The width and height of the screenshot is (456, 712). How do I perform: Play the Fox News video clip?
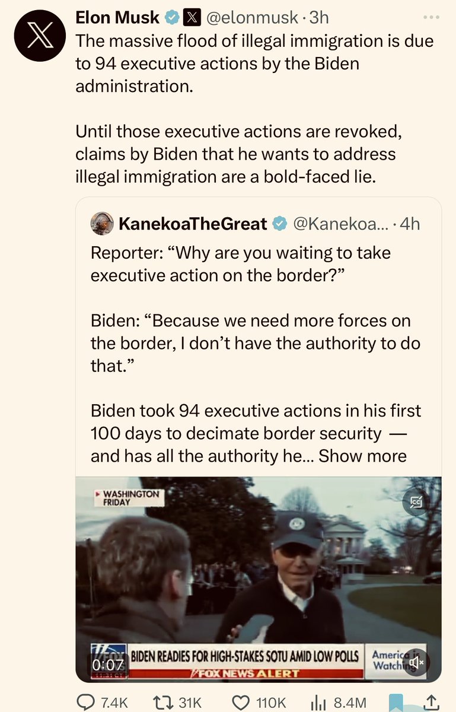[259, 578]
